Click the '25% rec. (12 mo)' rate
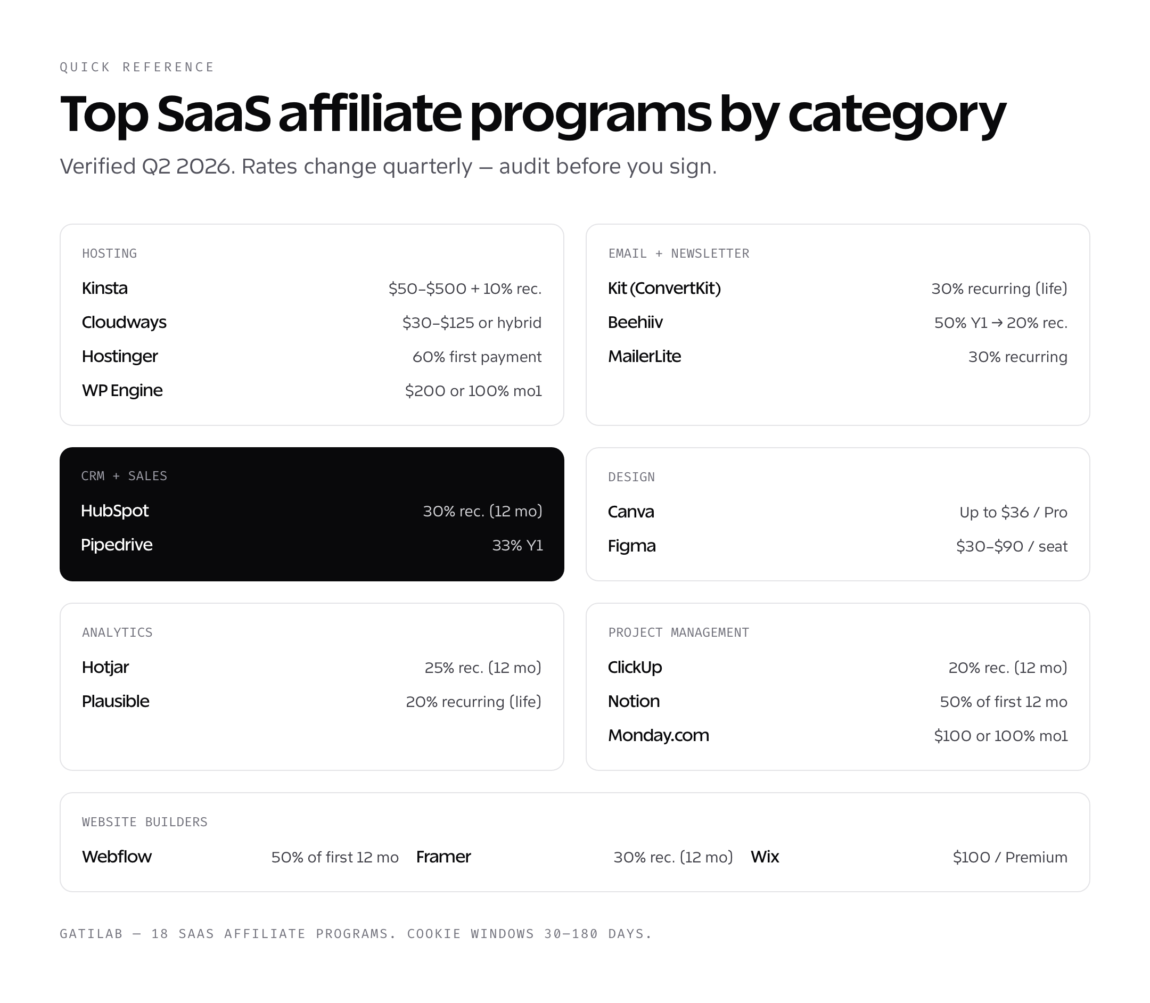This screenshot has width=1150, height=1003. coord(483,668)
